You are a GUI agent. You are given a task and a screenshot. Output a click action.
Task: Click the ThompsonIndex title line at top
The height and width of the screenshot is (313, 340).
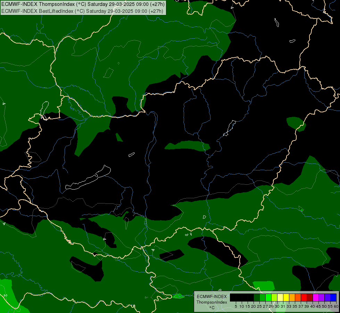pyautogui.click(x=83, y=4)
